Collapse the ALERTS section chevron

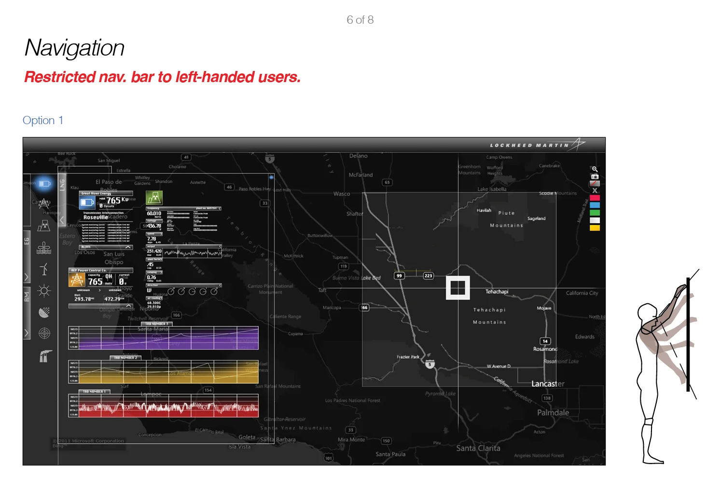tap(128, 247)
